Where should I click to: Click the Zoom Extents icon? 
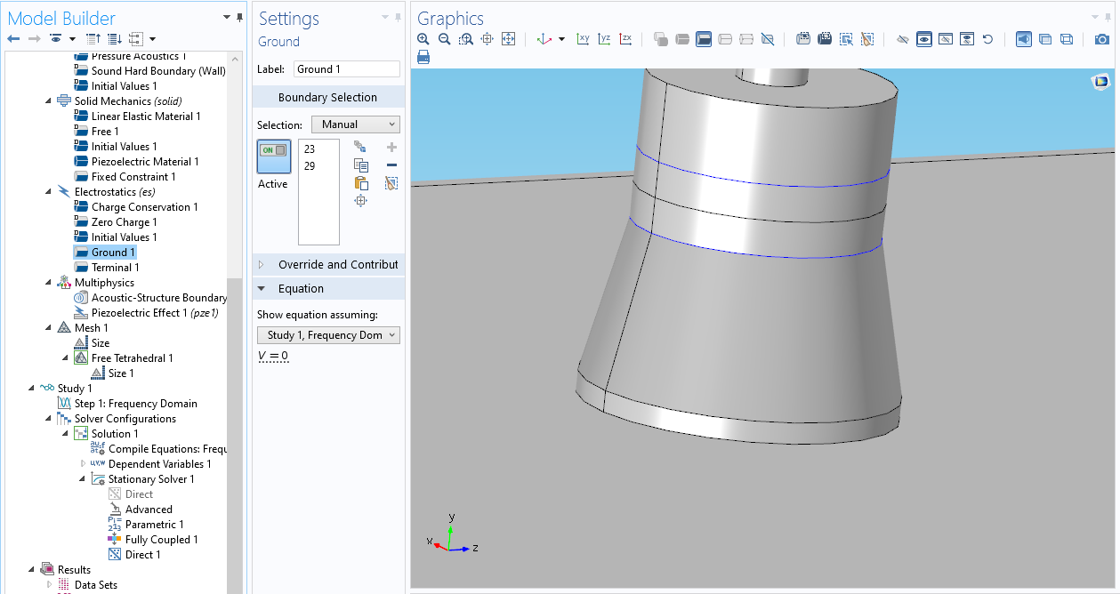click(509, 39)
